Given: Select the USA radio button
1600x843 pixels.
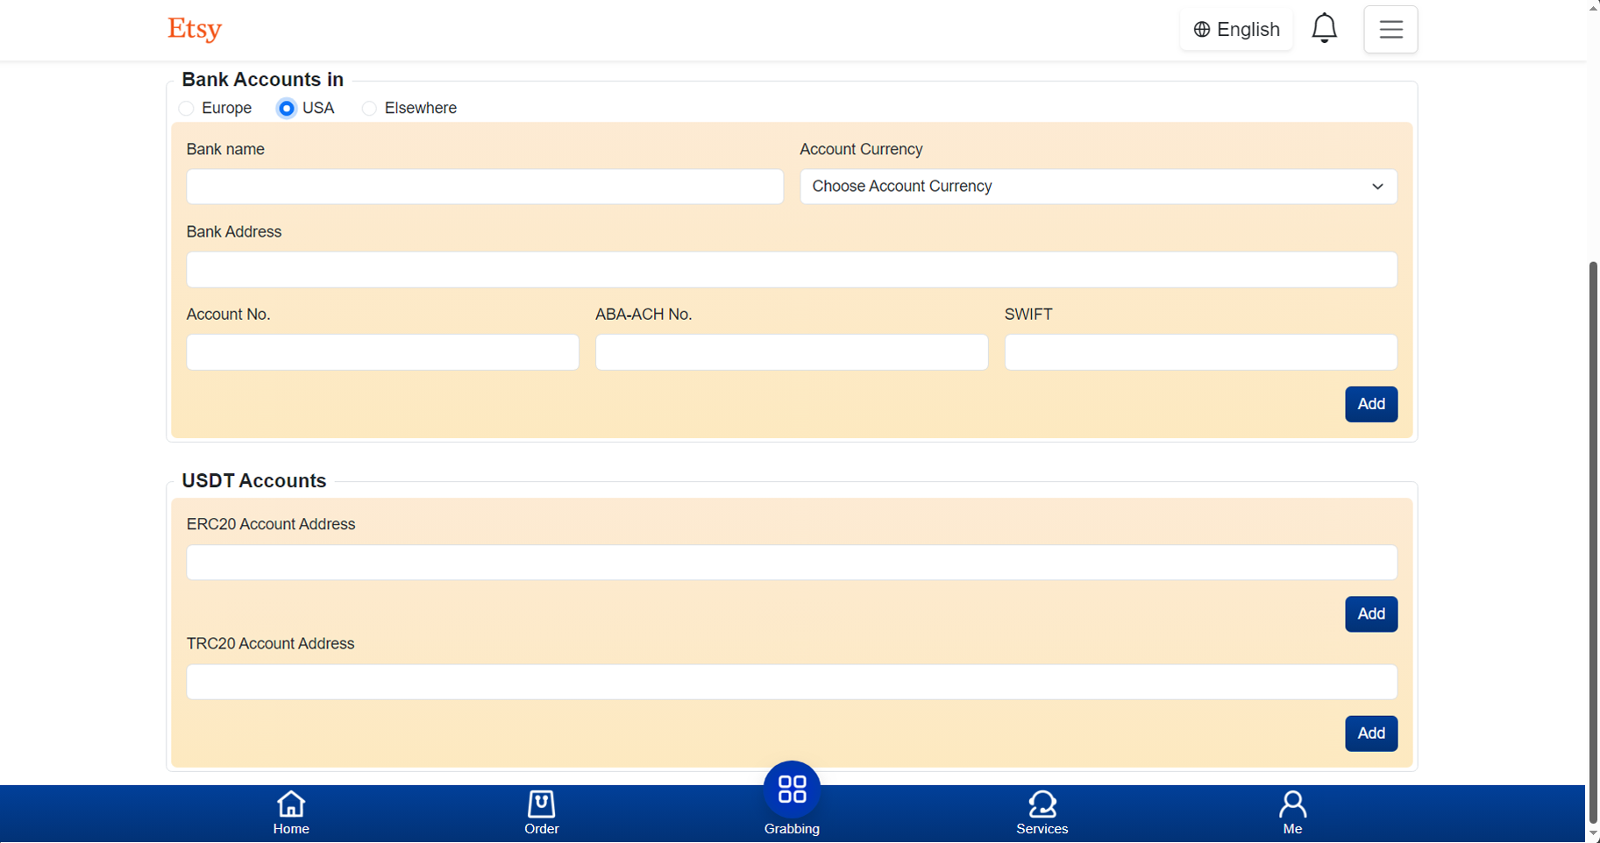Looking at the screenshot, I should tap(287, 109).
